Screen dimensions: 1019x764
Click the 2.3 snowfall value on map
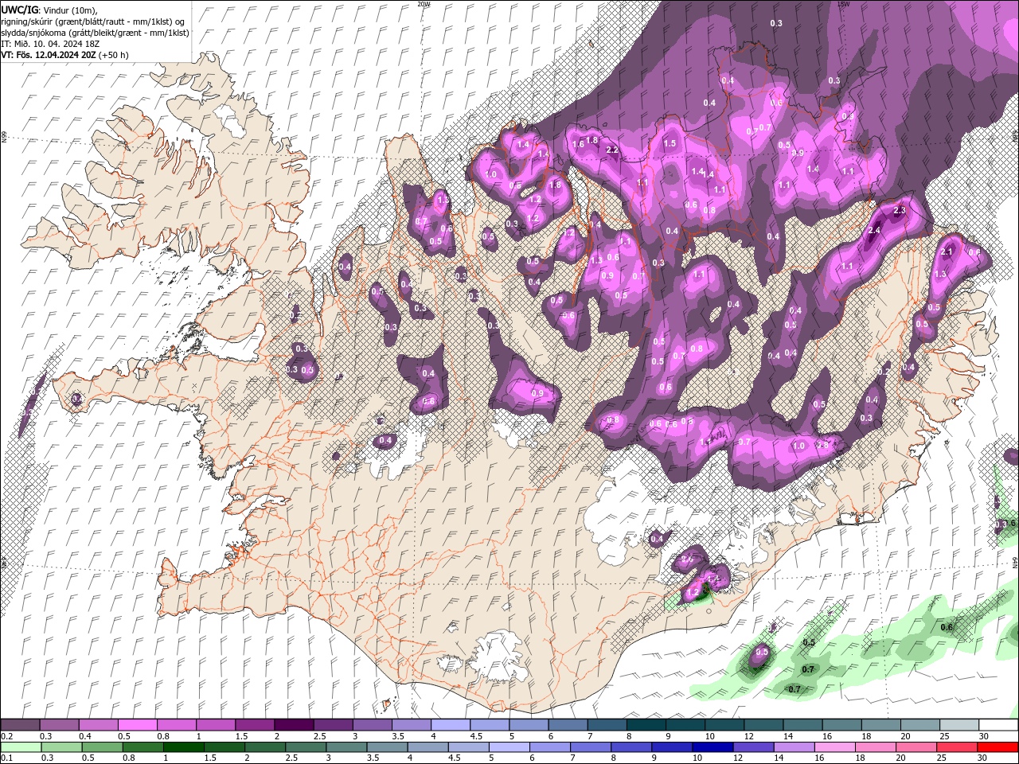point(900,210)
